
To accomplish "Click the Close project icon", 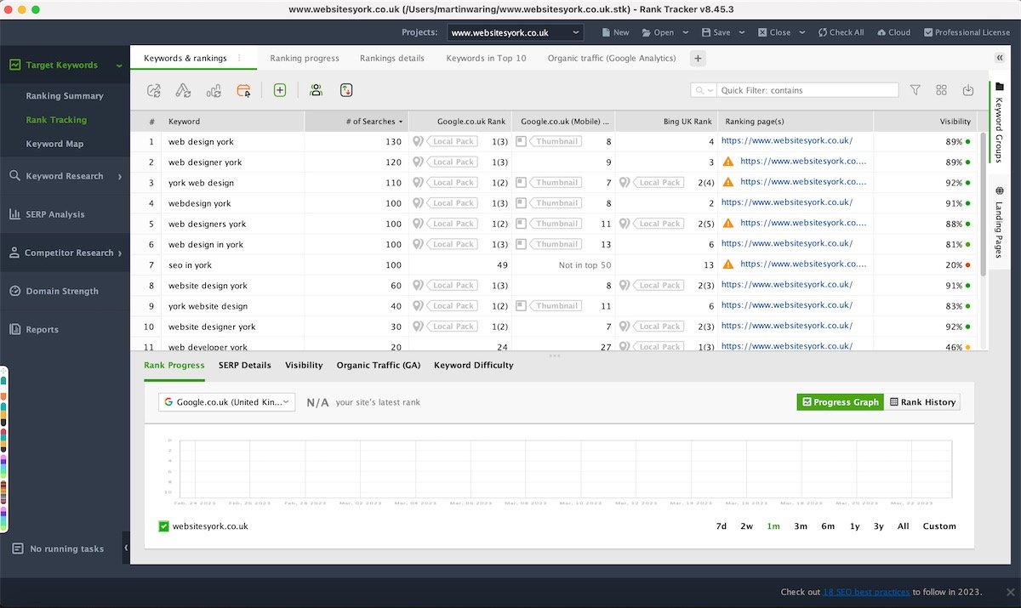I will [x=761, y=32].
